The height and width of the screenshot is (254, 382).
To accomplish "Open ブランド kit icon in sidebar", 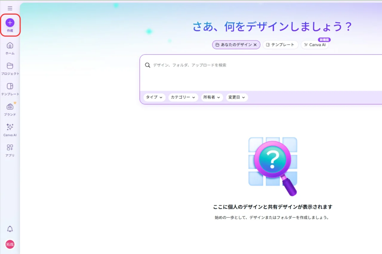I will point(10,107).
